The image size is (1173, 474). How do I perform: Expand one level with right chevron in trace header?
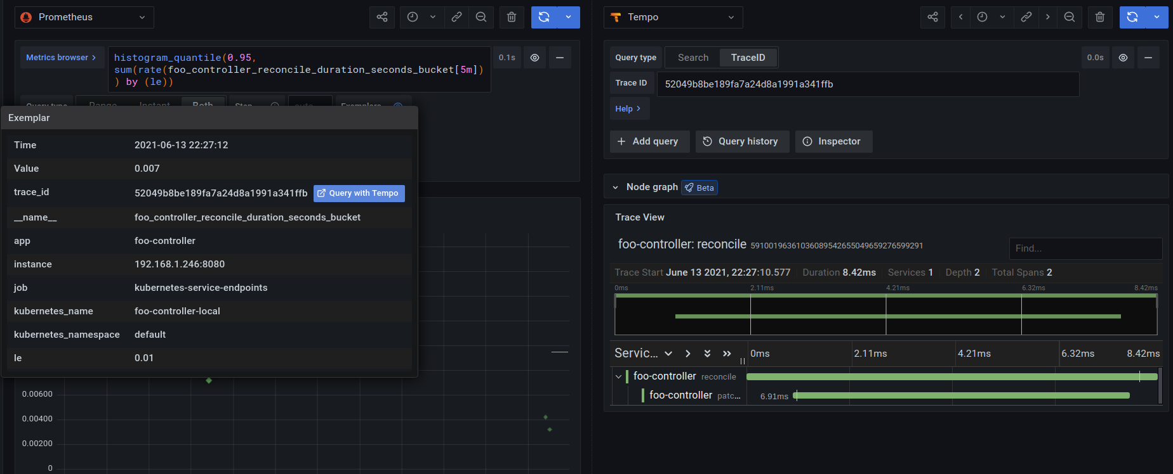coord(687,354)
